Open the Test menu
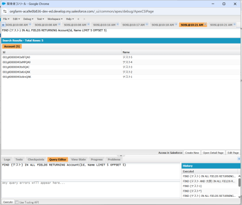Image resolution: width=242 pixels, height=205 pixels. point(41,19)
